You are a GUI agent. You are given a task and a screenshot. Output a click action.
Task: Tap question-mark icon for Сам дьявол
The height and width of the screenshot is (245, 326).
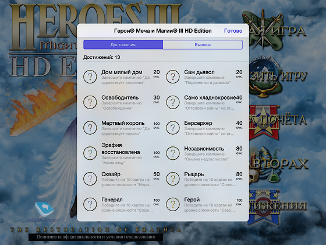[x=173, y=76]
